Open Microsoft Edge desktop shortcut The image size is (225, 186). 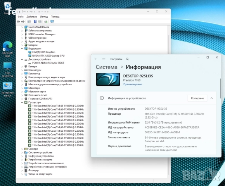click(x=7, y=49)
